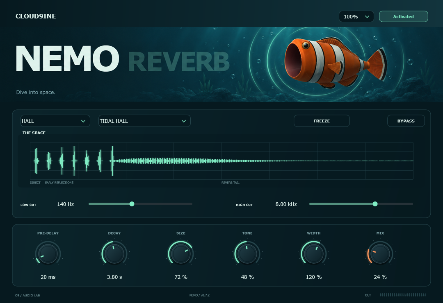The width and height of the screenshot is (443, 303).
Task: Click the 3.80 s decay value
Action: coord(114,277)
